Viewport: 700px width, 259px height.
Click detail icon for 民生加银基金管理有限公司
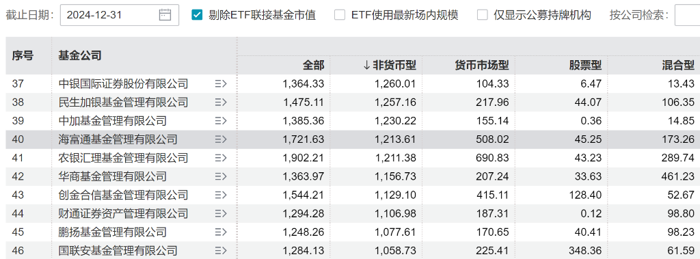click(221, 103)
